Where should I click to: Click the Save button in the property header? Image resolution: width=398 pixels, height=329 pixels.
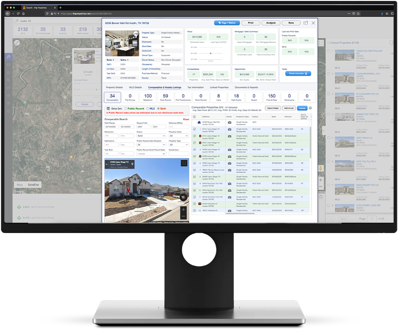click(x=291, y=23)
